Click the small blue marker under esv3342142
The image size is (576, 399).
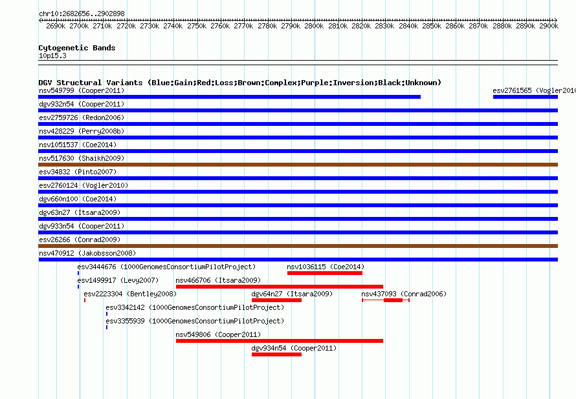coord(107,314)
